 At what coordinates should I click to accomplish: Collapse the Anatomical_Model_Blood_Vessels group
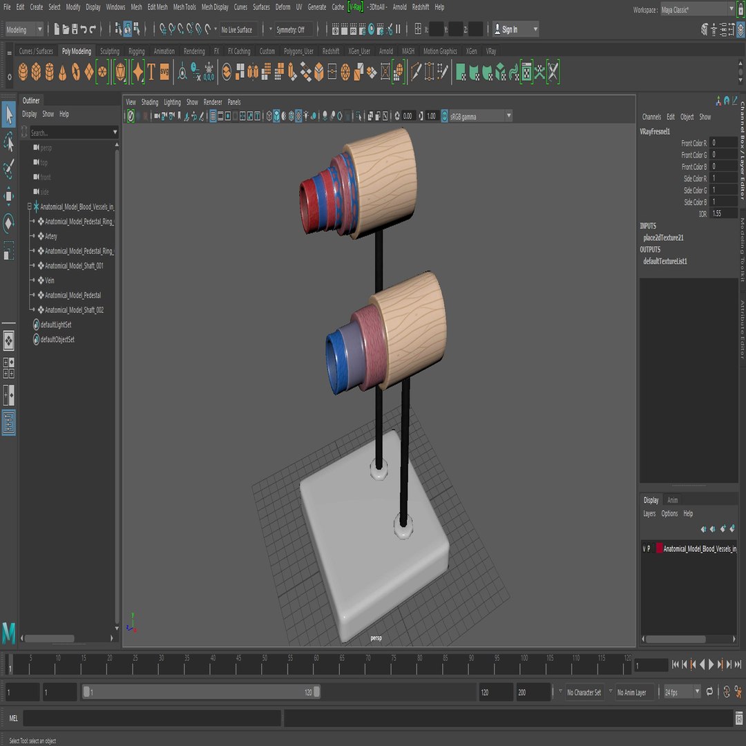[29, 207]
